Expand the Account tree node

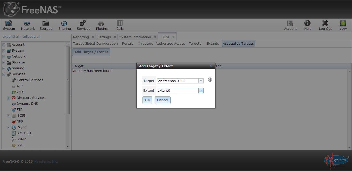[x=4, y=45]
